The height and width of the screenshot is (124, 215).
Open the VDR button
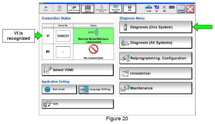(78, 104)
